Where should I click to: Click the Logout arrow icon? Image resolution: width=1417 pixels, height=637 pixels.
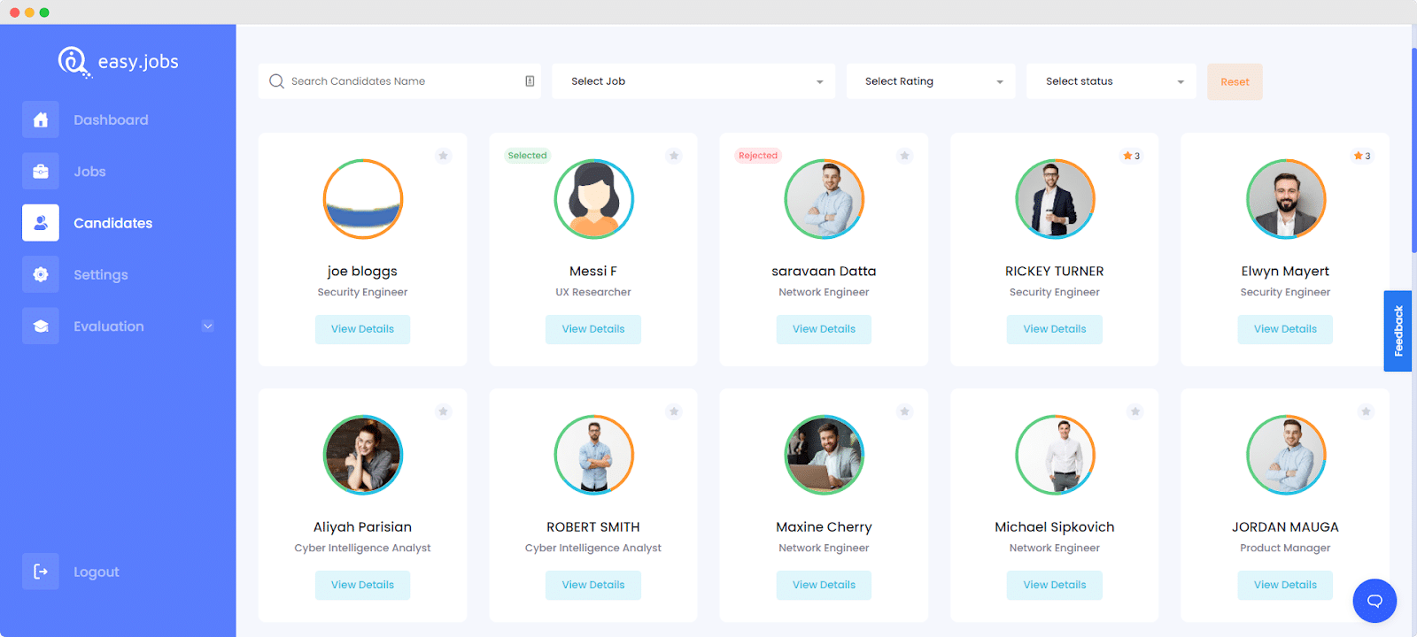(41, 572)
